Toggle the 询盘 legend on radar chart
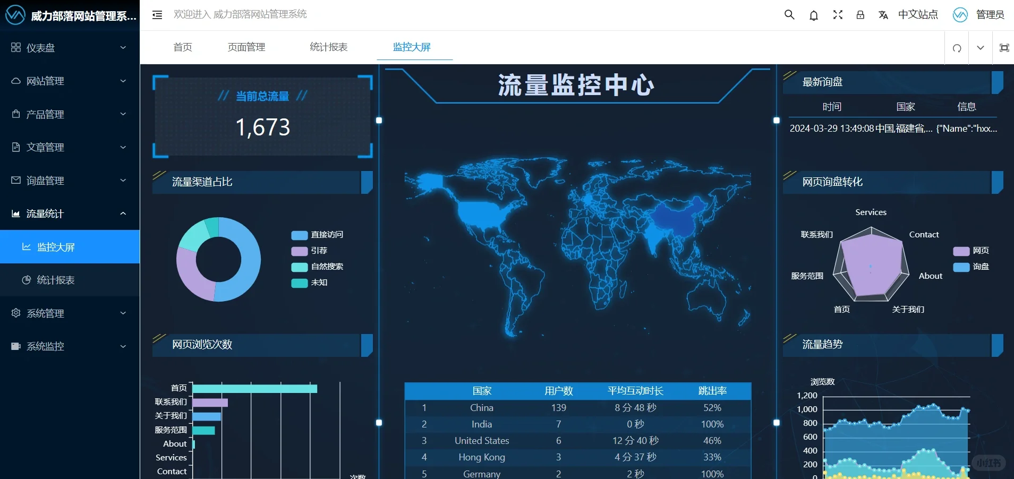 tap(974, 268)
